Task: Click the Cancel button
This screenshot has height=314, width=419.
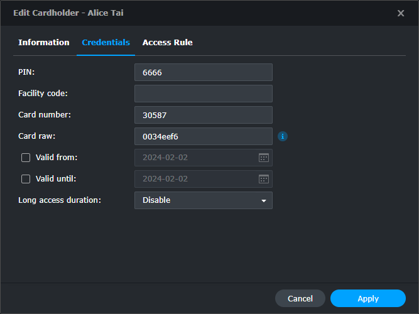Action: click(300, 298)
